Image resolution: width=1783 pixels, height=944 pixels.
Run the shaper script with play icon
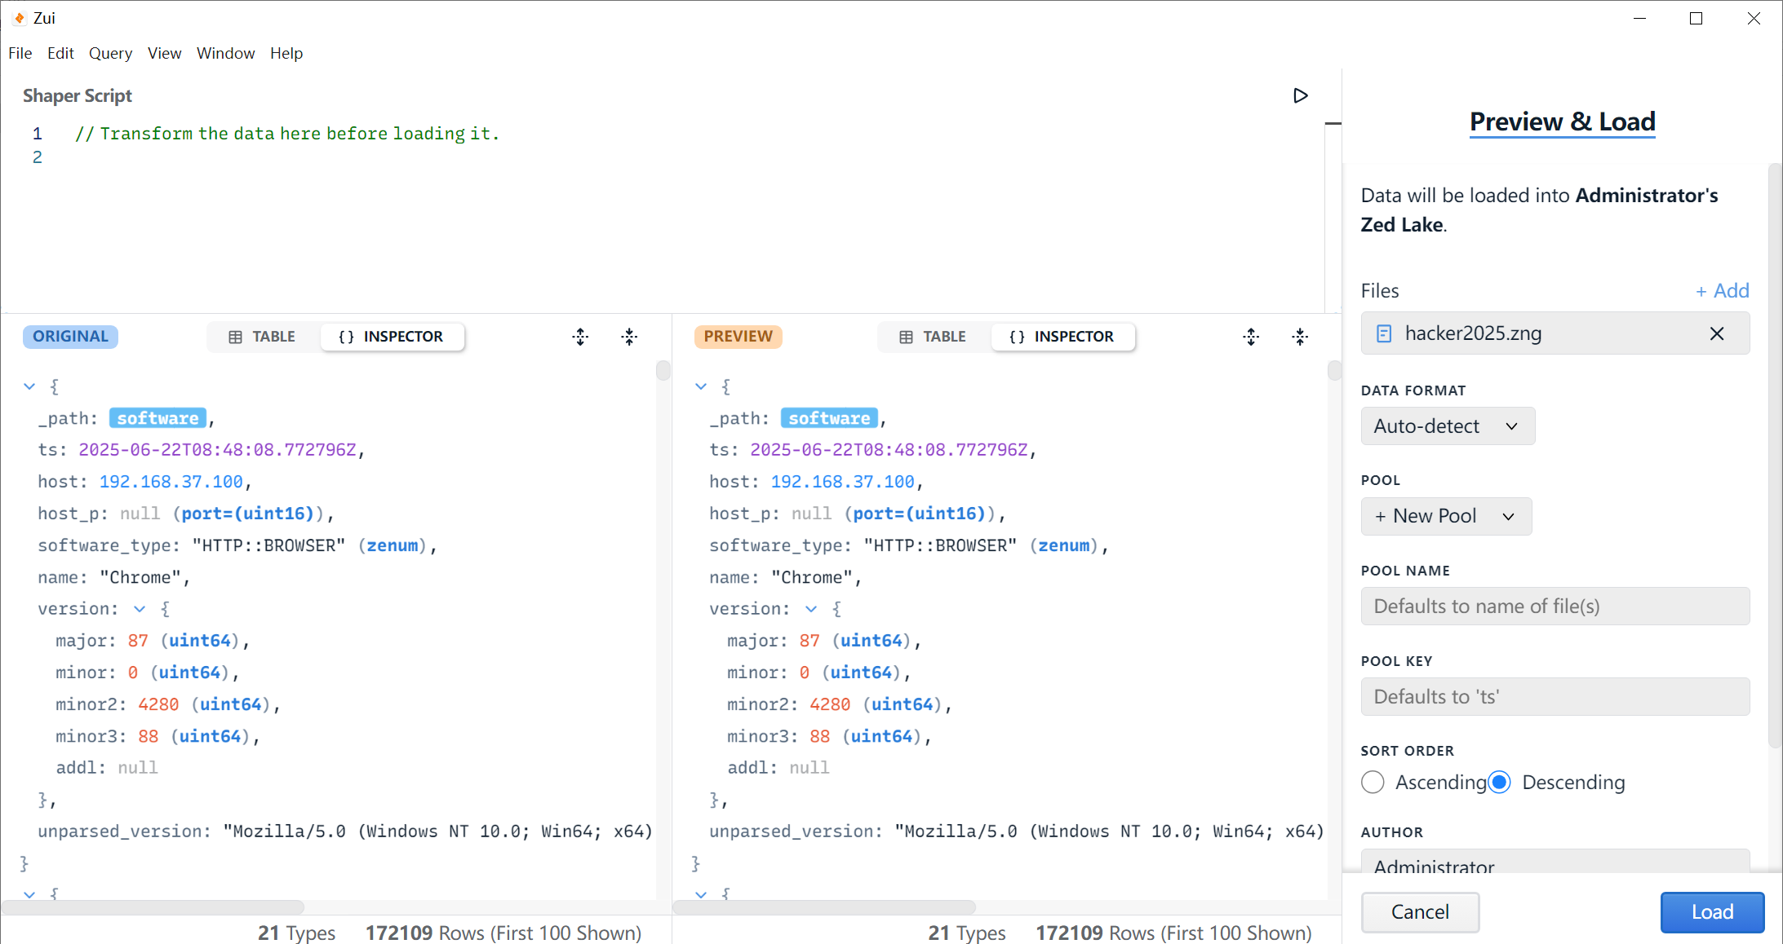point(1300,95)
